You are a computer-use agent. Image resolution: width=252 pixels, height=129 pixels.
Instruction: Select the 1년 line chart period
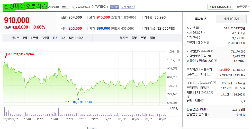coord(55,38)
